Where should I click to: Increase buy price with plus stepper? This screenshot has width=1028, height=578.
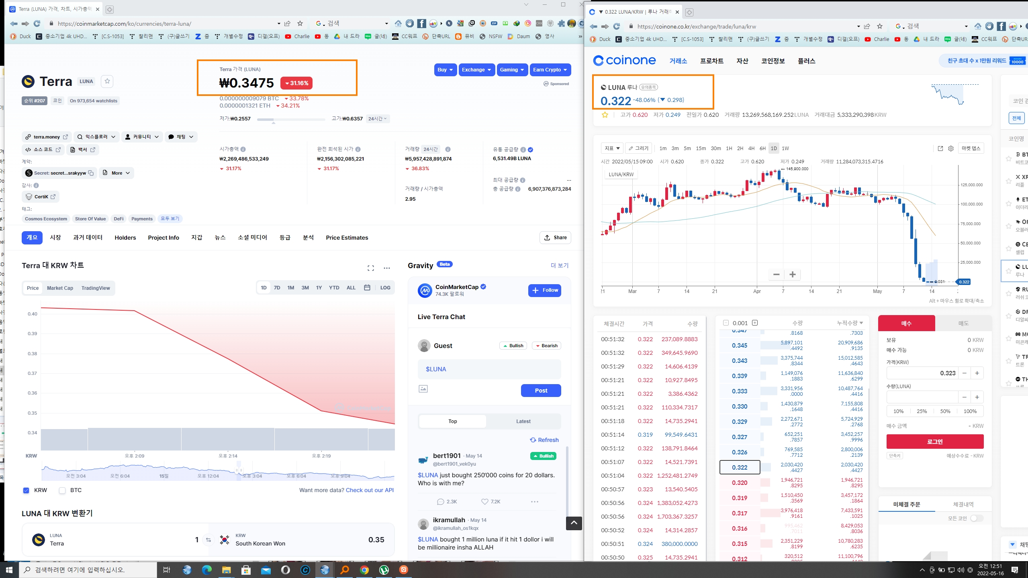click(x=977, y=373)
